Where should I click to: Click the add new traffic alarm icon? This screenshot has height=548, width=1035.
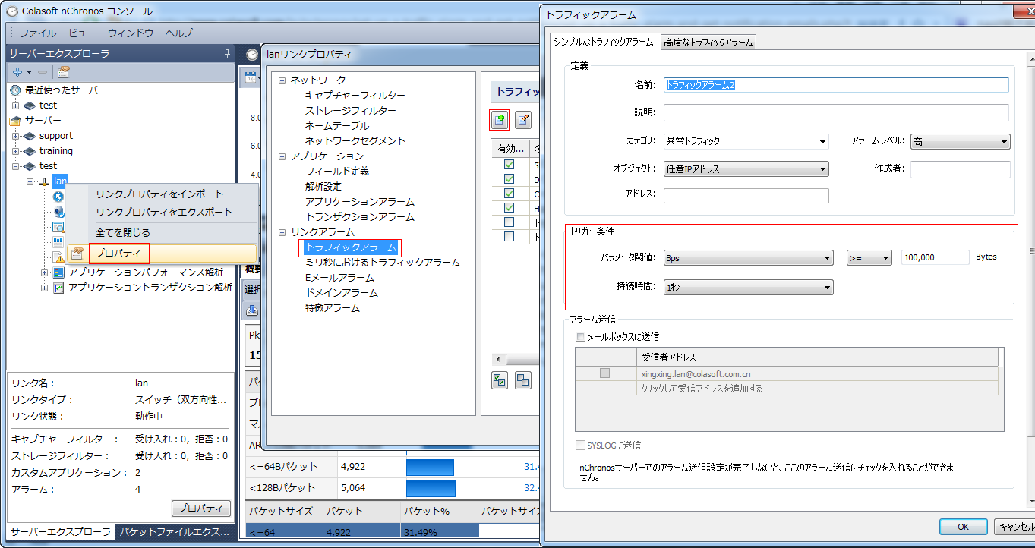tap(499, 119)
